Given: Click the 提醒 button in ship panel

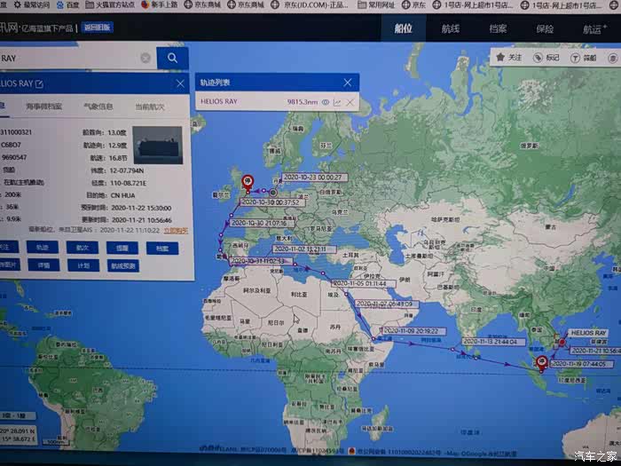Looking at the screenshot, I should click(x=122, y=248).
